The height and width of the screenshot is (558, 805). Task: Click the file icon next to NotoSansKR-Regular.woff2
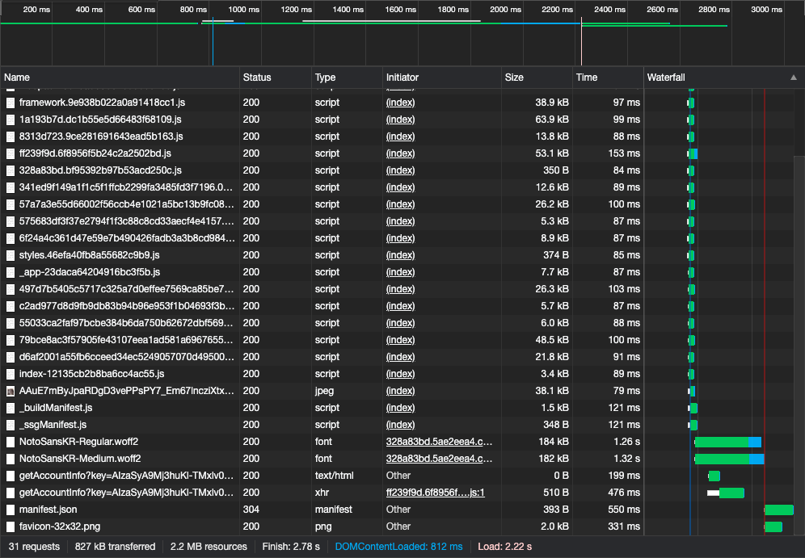click(x=11, y=442)
